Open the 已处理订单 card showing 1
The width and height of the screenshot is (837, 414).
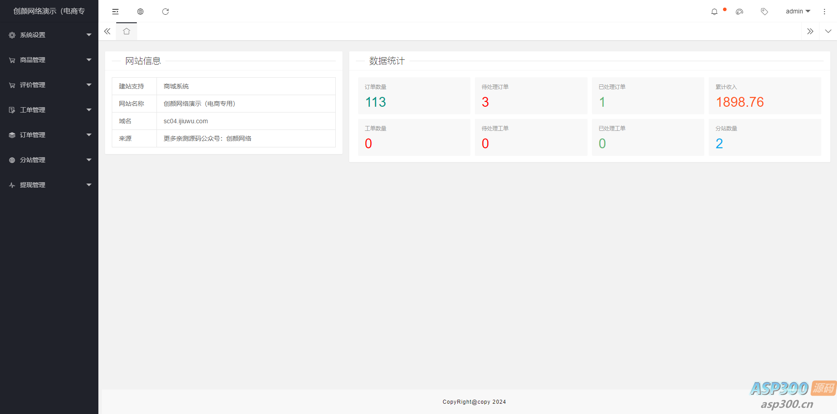point(648,96)
